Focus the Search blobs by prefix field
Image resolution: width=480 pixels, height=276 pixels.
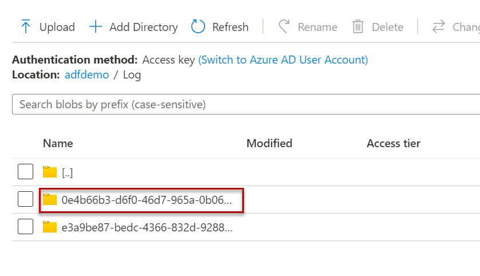tap(241, 104)
